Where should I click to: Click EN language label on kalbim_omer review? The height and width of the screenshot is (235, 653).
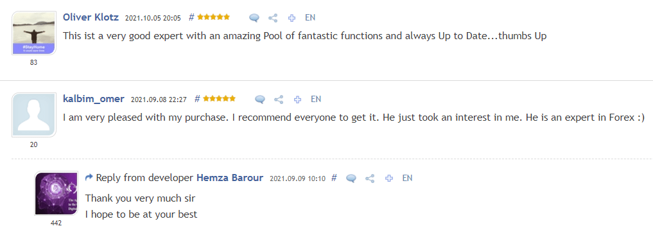point(316,99)
